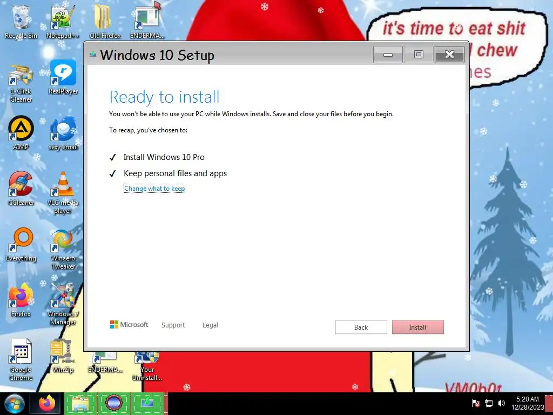Open the Recycle Bin desktop icon
Viewport: 553px width, 415px height.
(21, 21)
